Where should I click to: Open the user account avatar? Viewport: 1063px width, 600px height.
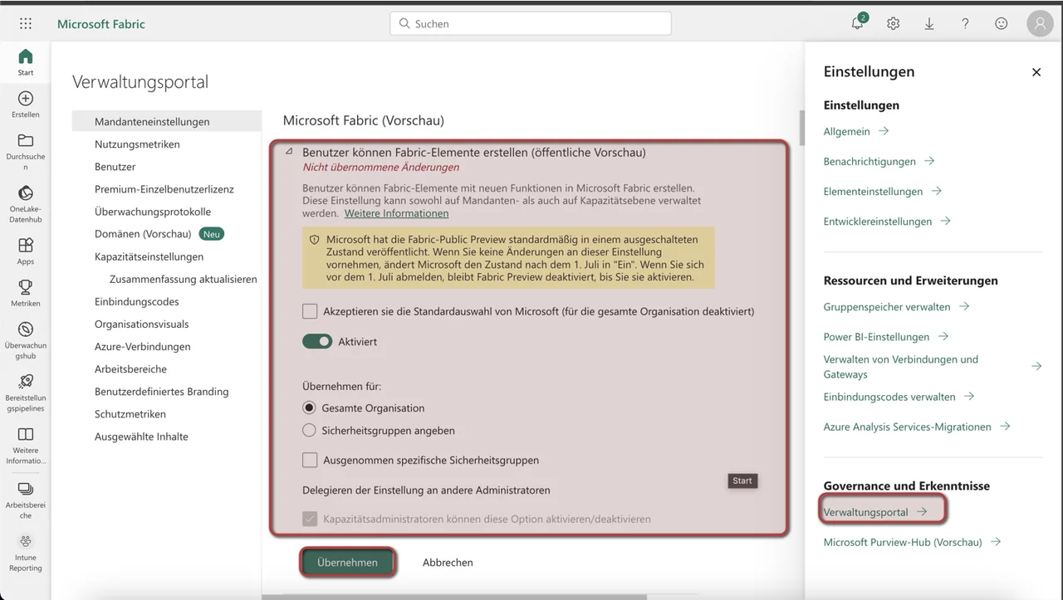(x=1040, y=24)
